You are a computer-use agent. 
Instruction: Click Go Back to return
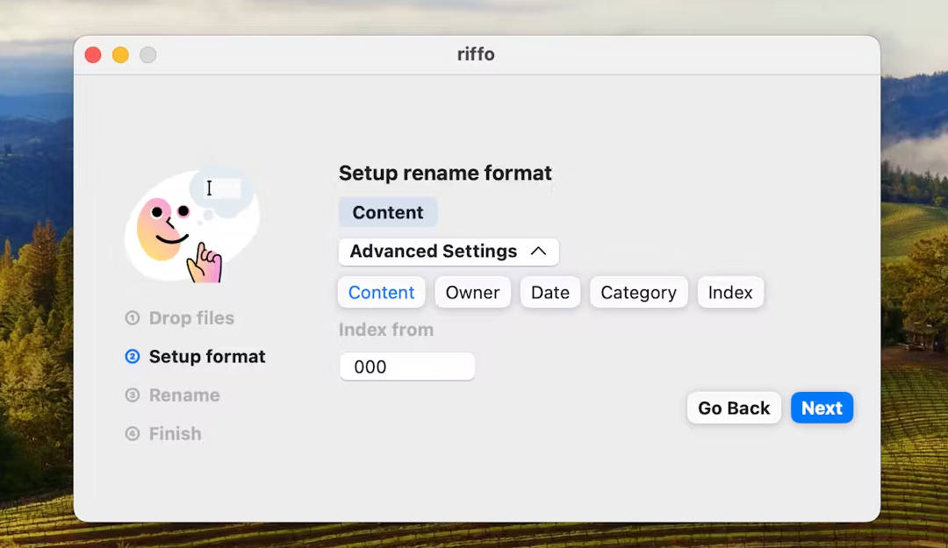pyautogui.click(x=733, y=408)
